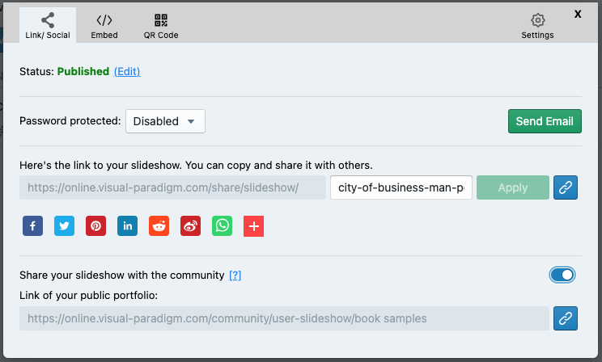602x362 pixels.
Task: Open Settings with the gear icon
Action: [x=537, y=26]
